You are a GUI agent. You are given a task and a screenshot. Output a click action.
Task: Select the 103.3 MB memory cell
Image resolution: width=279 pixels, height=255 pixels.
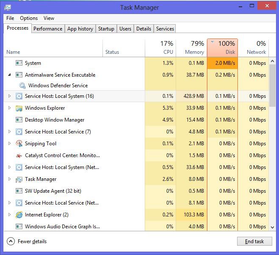tap(191, 215)
